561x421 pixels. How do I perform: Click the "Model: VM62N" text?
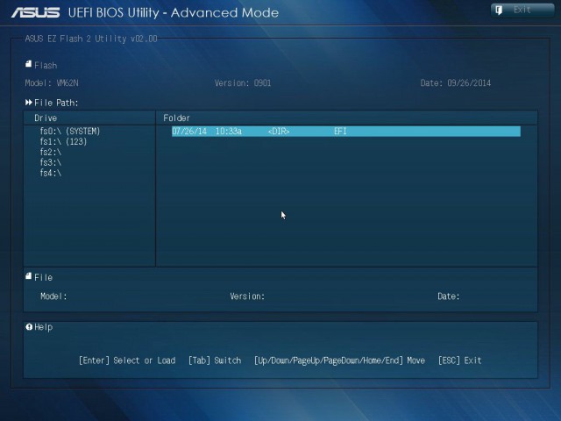(x=52, y=82)
